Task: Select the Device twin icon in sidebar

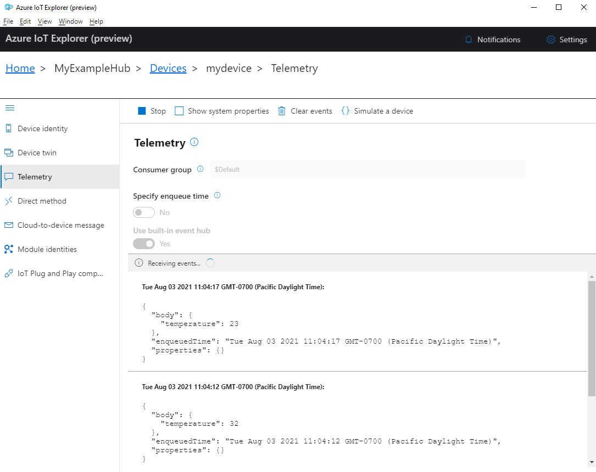Action: [x=9, y=152]
